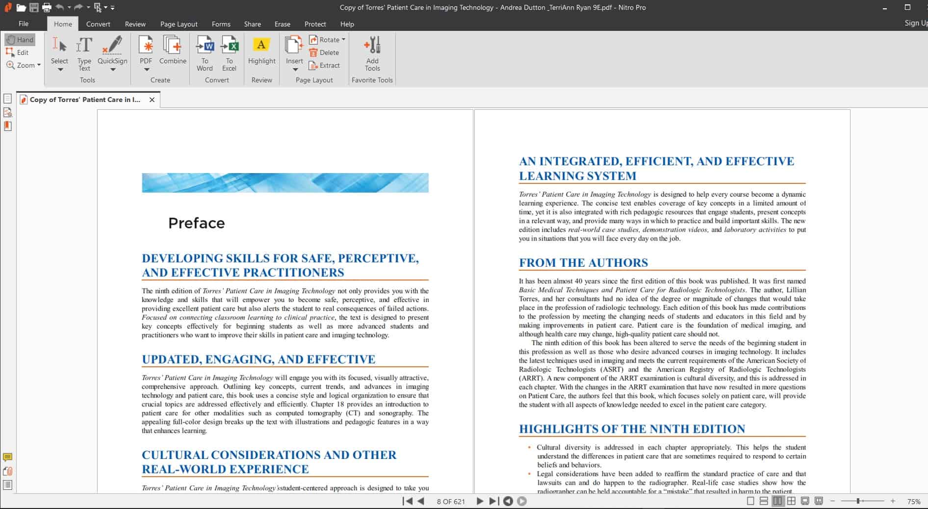Click the zoom slider in status bar
This screenshot has height=509, width=928.
click(x=858, y=501)
